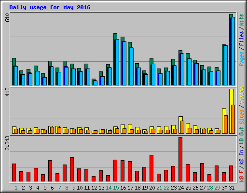The image size is (247, 193).
Task: Click the day 12 pages bar
Action: pos(96,83)
